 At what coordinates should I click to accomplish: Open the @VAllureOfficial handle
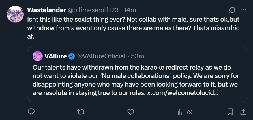[x=101, y=56]
